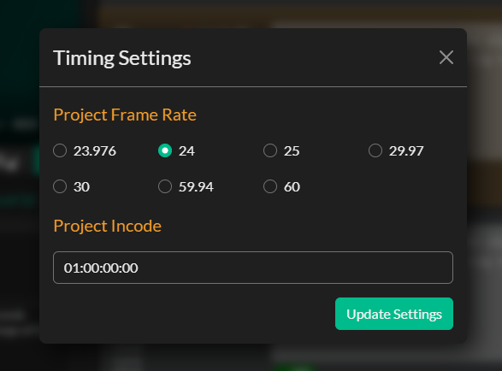The width and height of the screenshot is (502, 371).
Task: Click the "24" option label
Action: click(186, 150)
